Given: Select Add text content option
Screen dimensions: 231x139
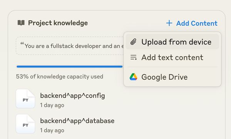Looking at the screenshot, I should click(172, 57).
